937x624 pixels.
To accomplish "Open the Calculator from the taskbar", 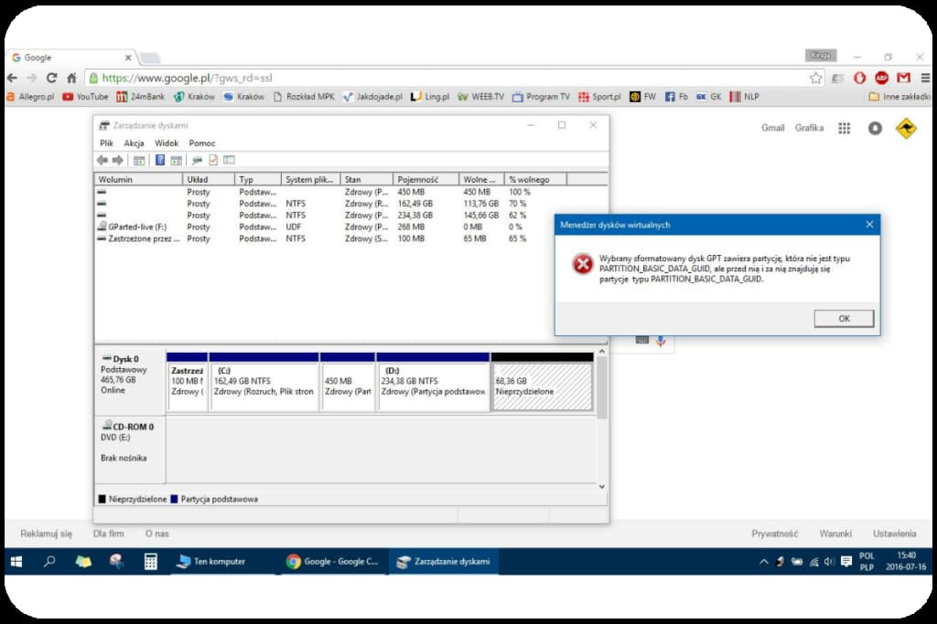I will (151, 562).
